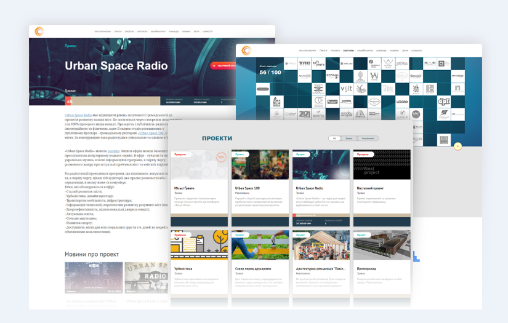Click the dpi partner logo tile
Viewport: 508px width, 323px height.
444,102
